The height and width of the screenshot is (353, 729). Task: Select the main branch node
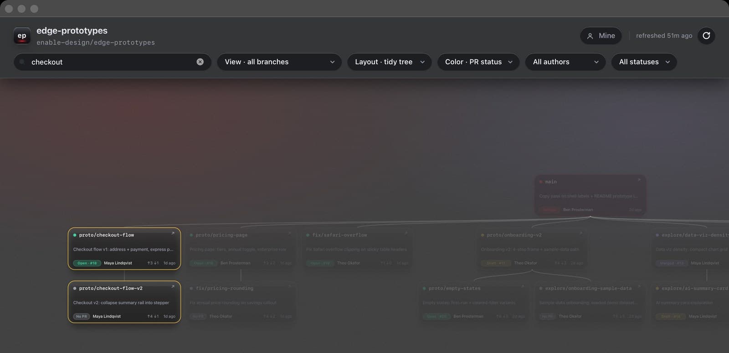click(x=590, y=195)
